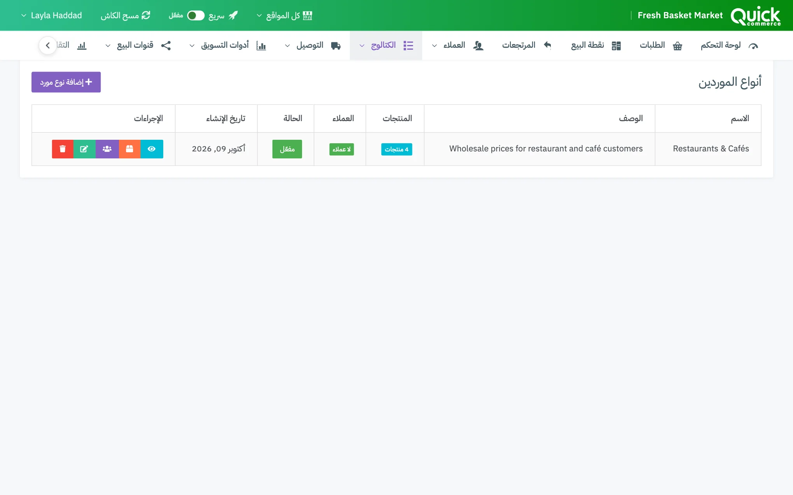
Task: Click the list icon beside الكتالوج
Action: coord(408,45)
